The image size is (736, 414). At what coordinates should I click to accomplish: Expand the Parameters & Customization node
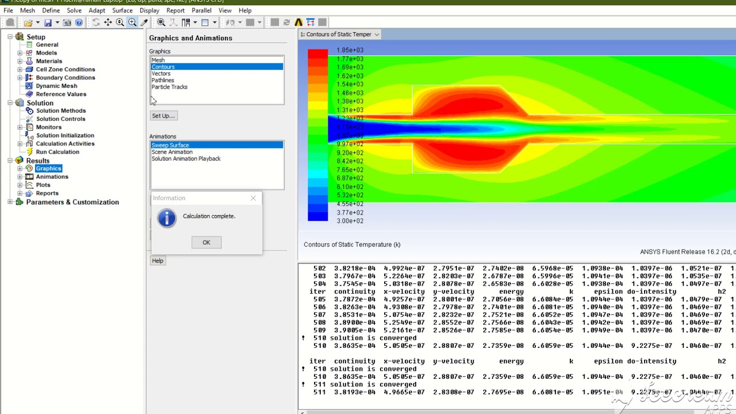click(x=10, y=202)
